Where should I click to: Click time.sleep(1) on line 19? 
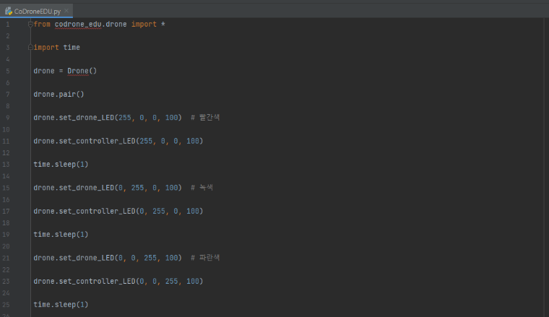[61, 234]
